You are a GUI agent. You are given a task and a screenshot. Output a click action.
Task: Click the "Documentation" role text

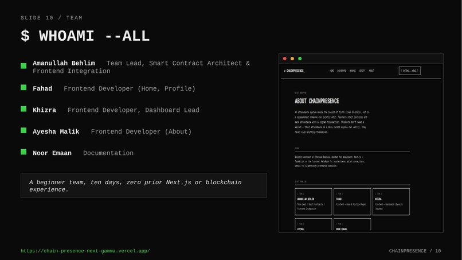(x=108, y=153)
